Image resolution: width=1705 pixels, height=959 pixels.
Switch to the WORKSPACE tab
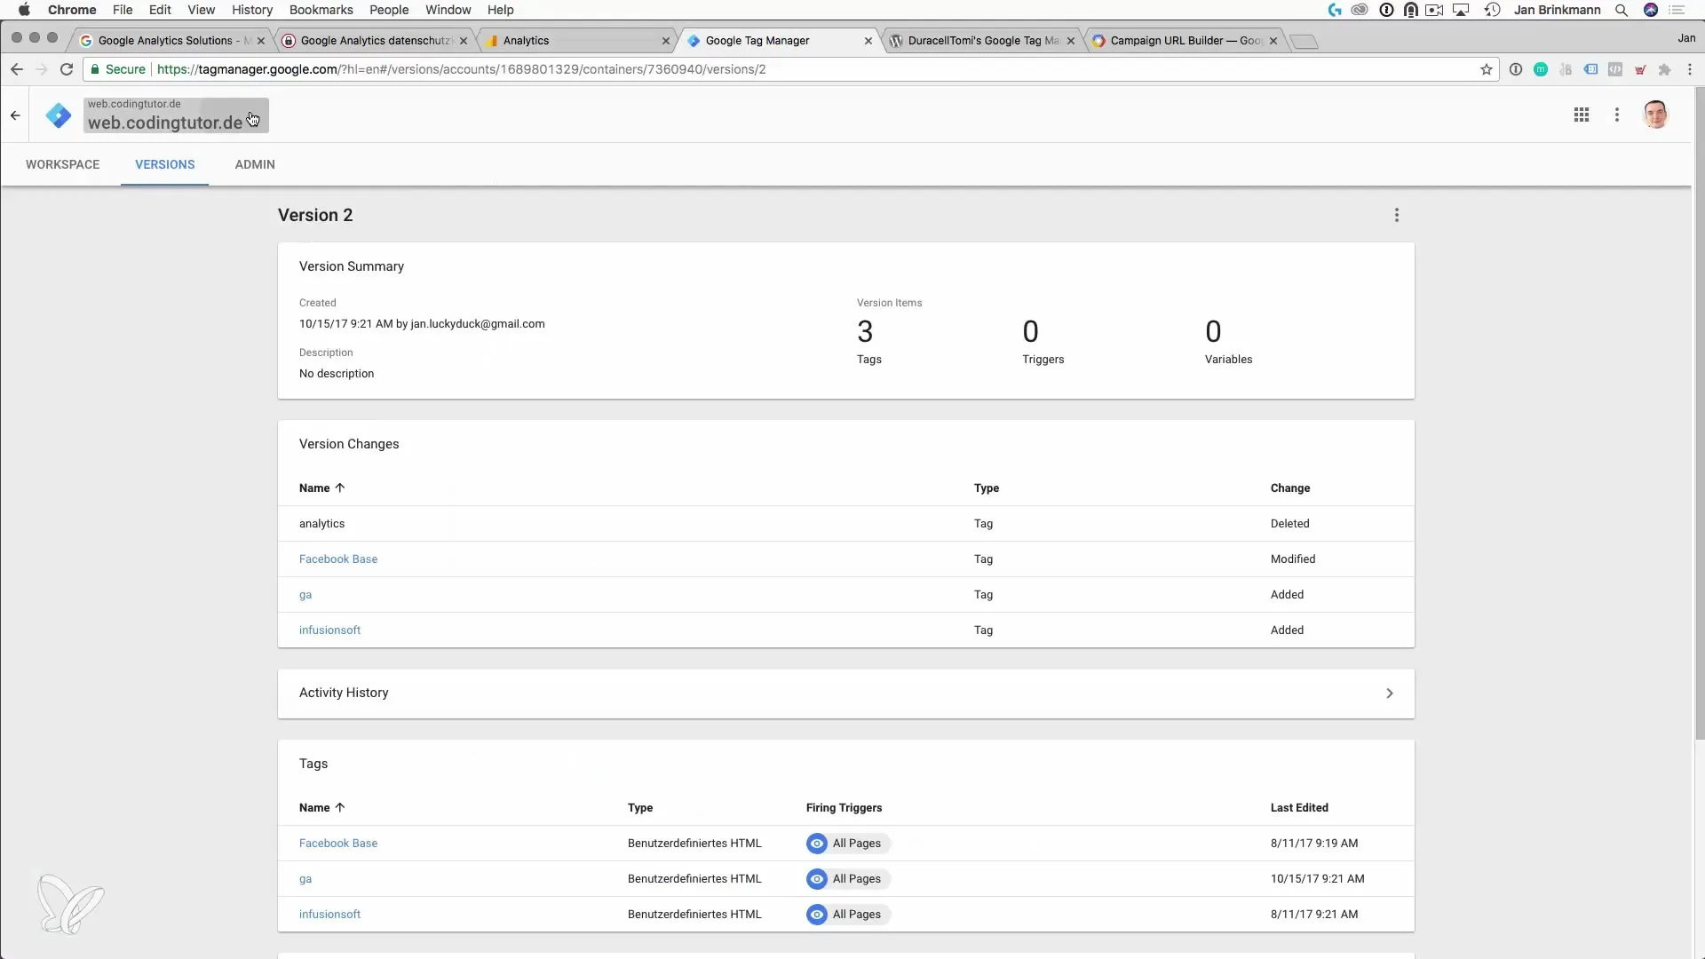62,164
